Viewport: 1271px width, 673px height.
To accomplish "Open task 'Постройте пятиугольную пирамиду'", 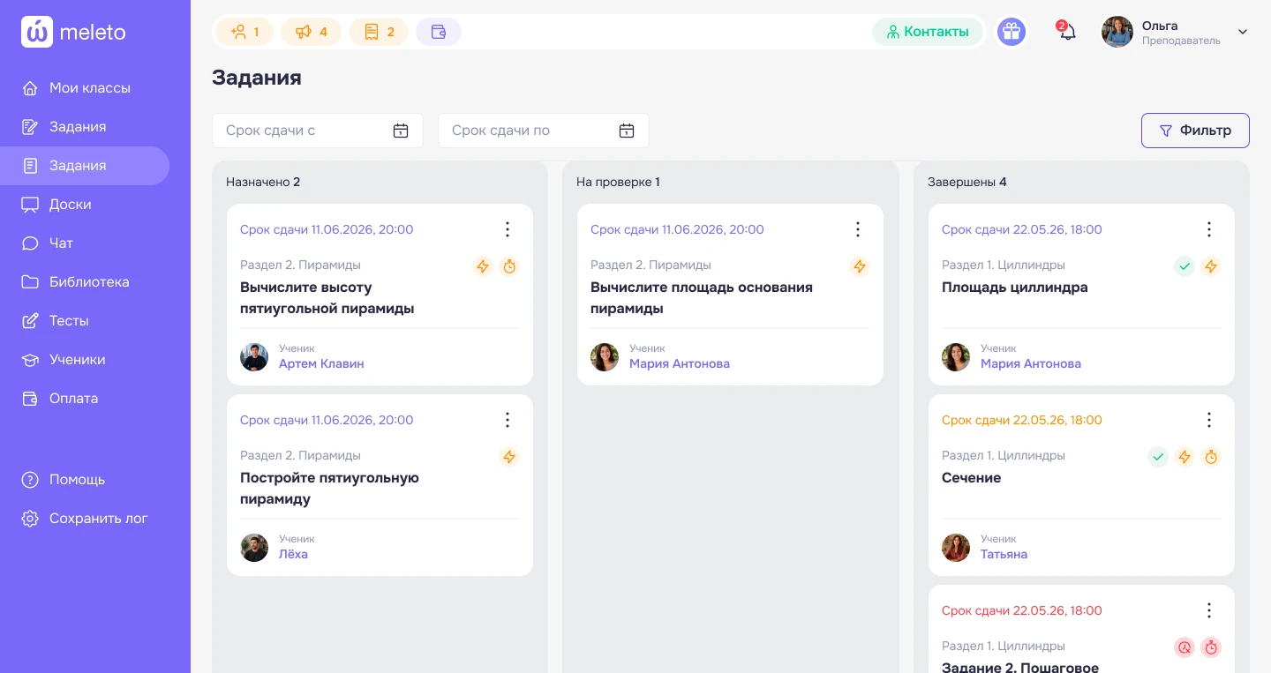I will [329, 489].
